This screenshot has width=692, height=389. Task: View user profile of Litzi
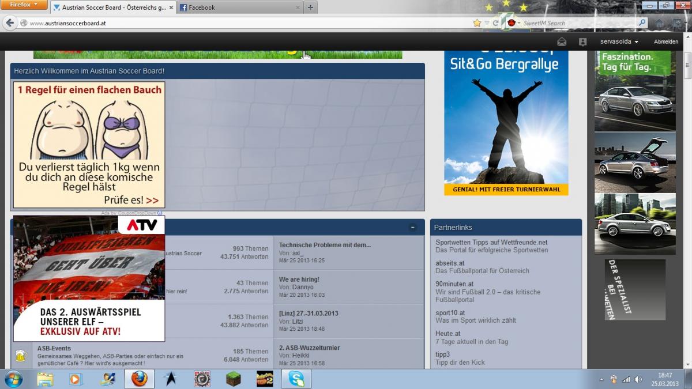tap(298, 321)
